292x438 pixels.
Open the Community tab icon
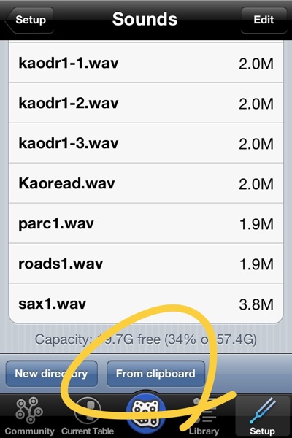(29, 410)
